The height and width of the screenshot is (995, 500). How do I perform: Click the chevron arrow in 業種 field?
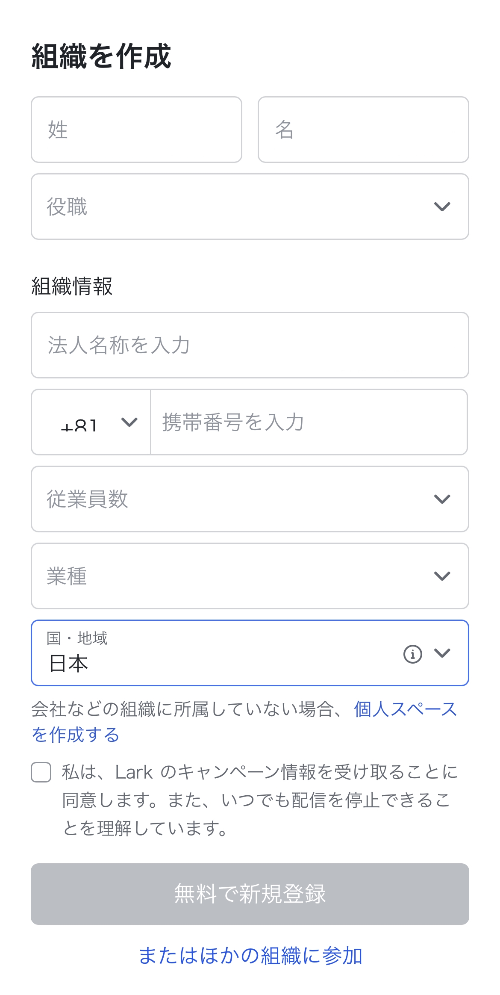point(442,576)
